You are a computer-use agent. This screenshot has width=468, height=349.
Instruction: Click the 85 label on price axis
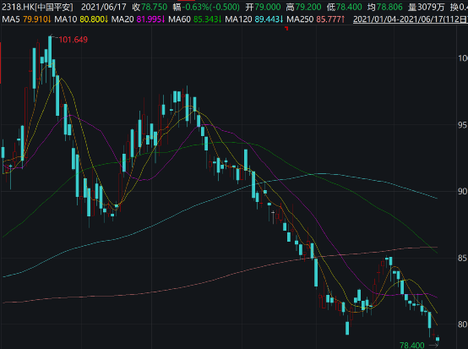point(462,258)
